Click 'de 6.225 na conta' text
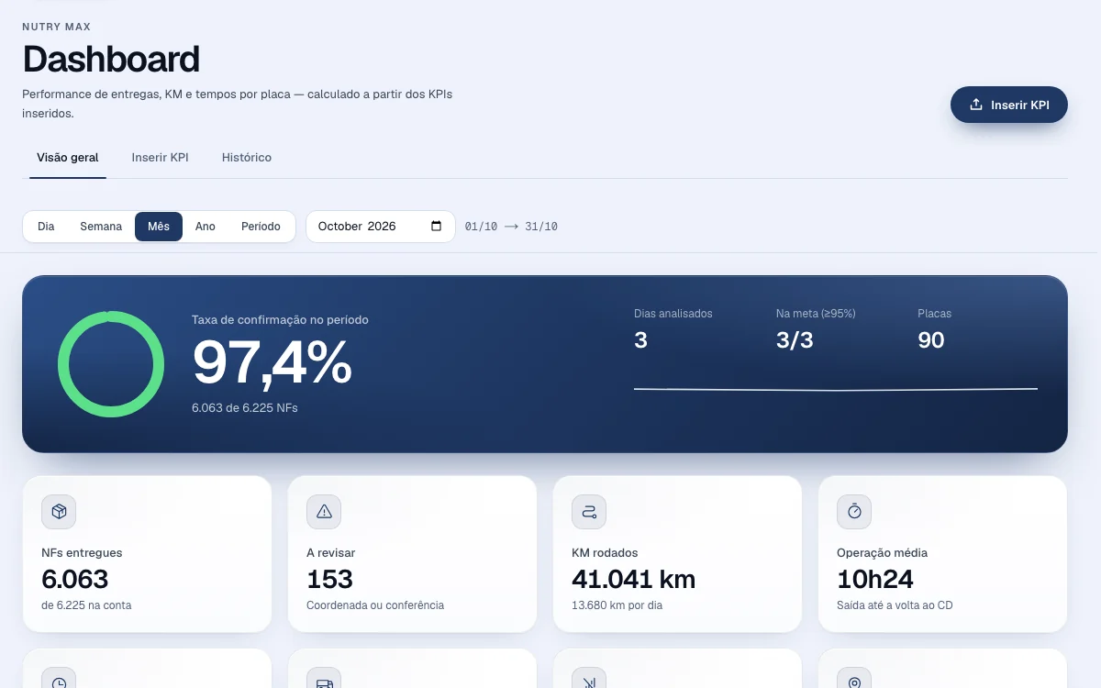Screen dimensions: 1101x688 86,605
